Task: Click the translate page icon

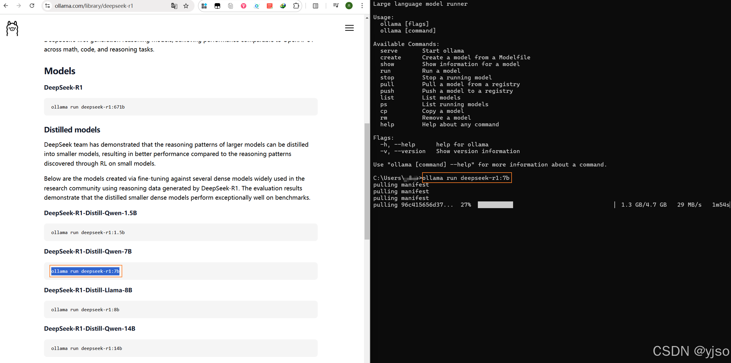Action: pyautogui.click(x=174, y=6)
